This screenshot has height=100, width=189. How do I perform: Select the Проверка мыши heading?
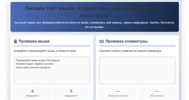pos(34,41)
